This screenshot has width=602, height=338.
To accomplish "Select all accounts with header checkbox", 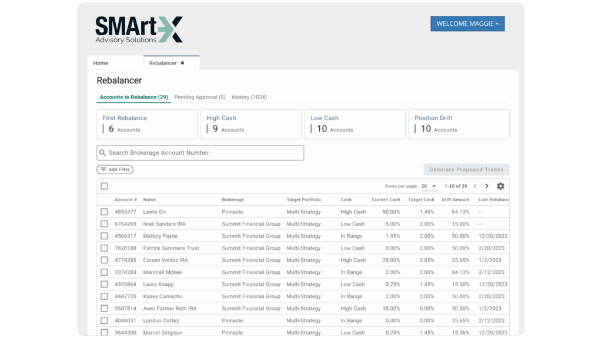I will (104, 186).
